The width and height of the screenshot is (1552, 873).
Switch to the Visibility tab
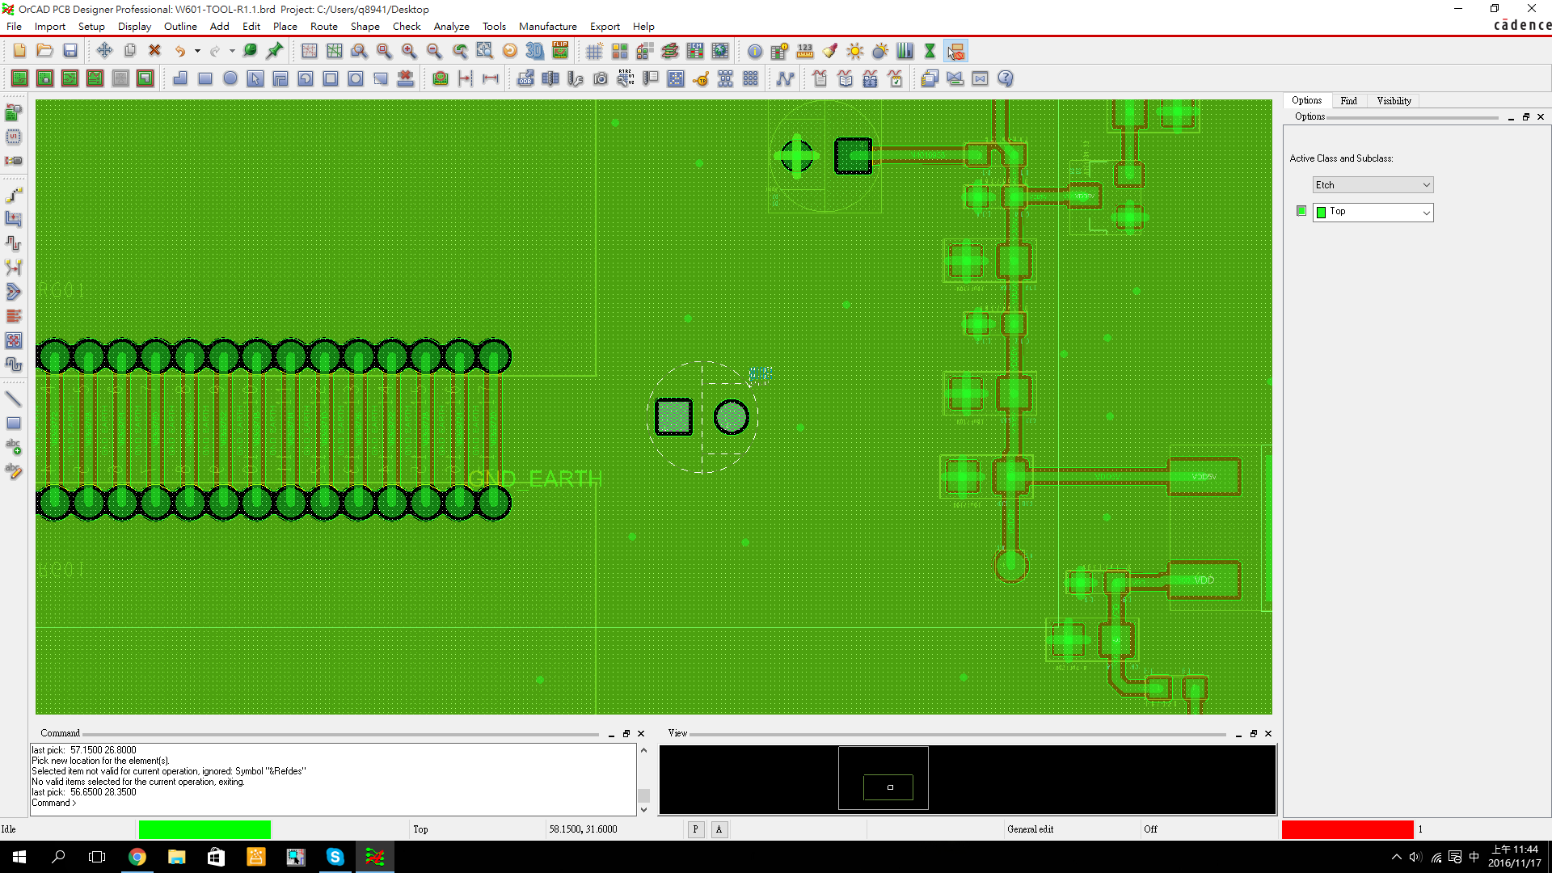coord(1394,101)
